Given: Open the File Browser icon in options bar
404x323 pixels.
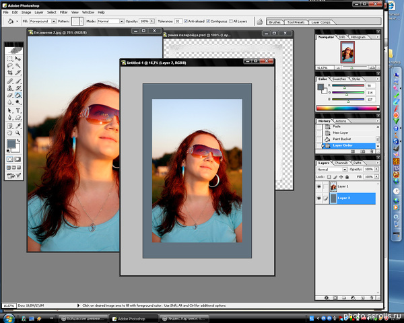Looking at the screenshot, I should click(x=260, y=22).
